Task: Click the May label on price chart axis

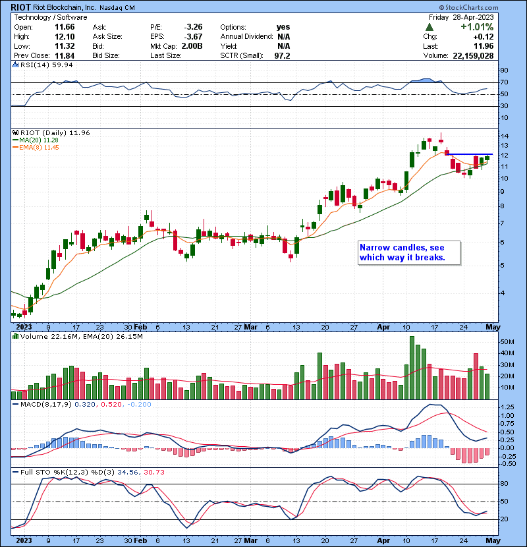Action: point(493,328)
